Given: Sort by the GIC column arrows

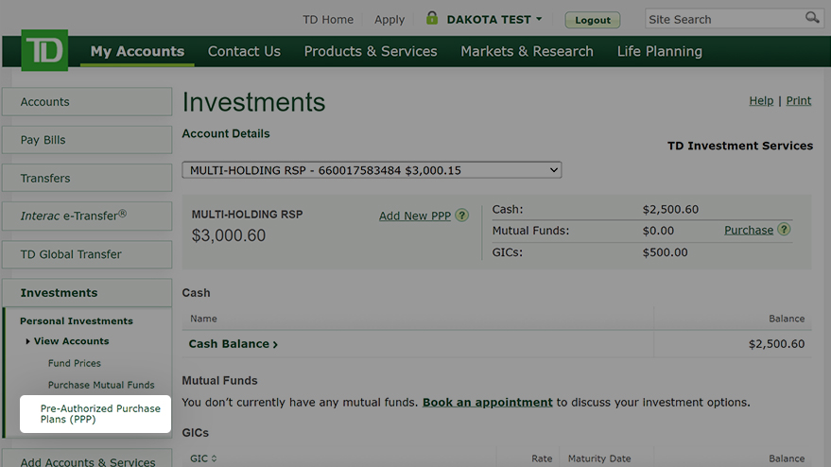Looking at the screenshot, I should (x=214, y=458).
